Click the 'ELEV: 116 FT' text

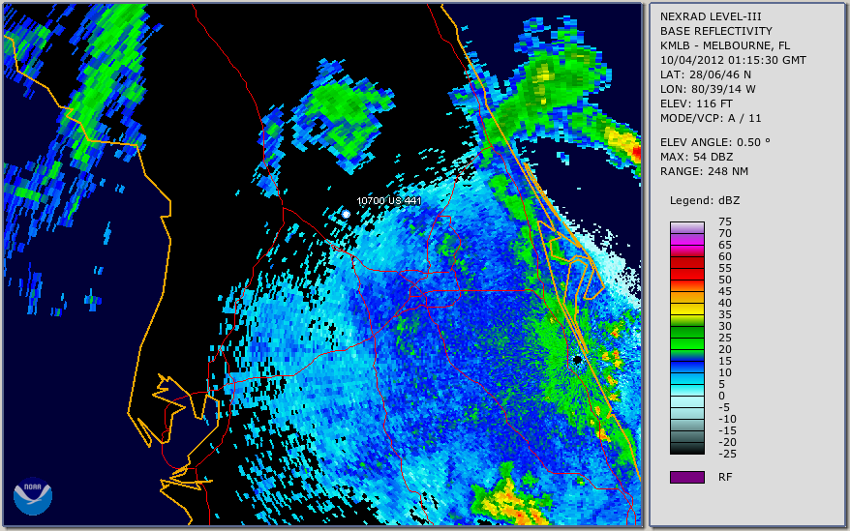point(696,103)
